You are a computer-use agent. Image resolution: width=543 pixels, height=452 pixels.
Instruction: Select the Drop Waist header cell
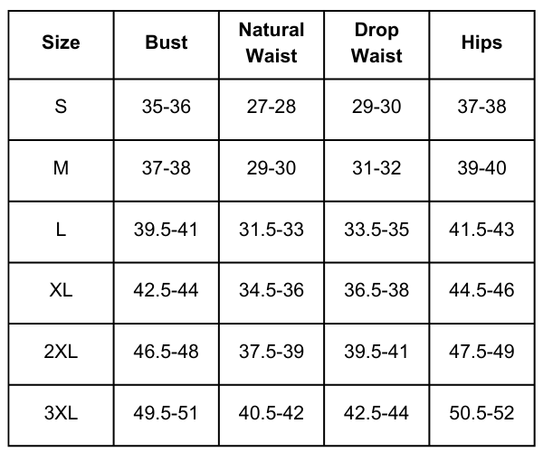pyautogui.click(x=376, y=42)
